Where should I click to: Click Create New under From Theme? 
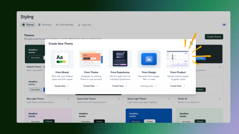point(91,86)
